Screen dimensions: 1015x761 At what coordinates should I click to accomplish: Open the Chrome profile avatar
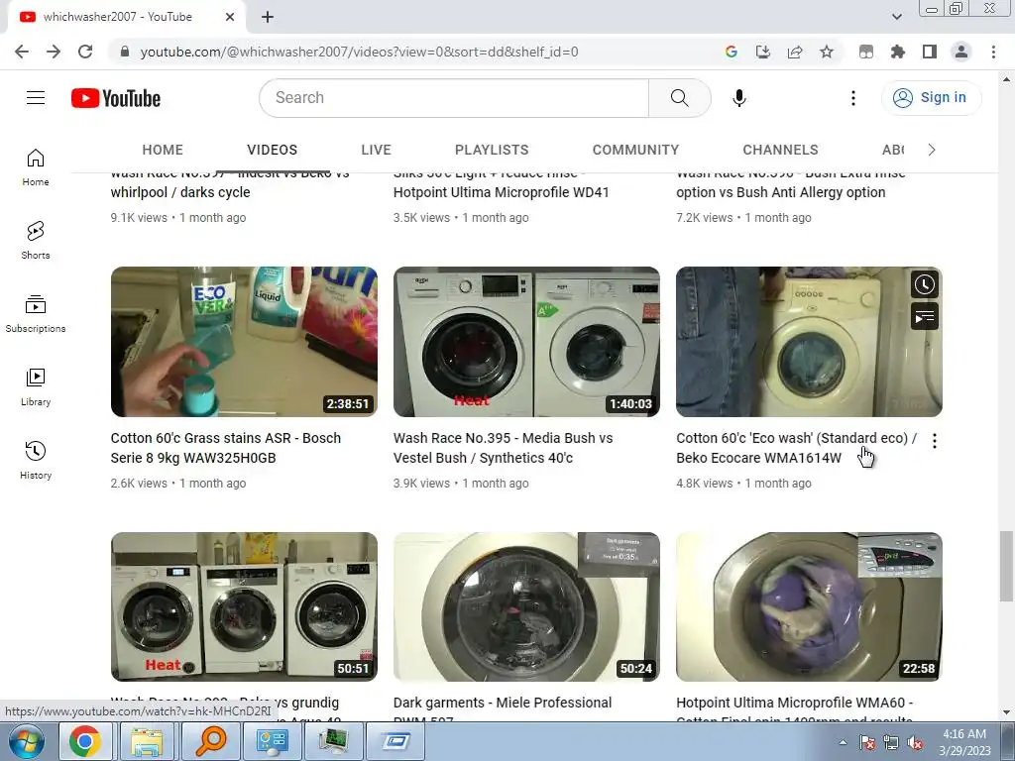(961, 52)
